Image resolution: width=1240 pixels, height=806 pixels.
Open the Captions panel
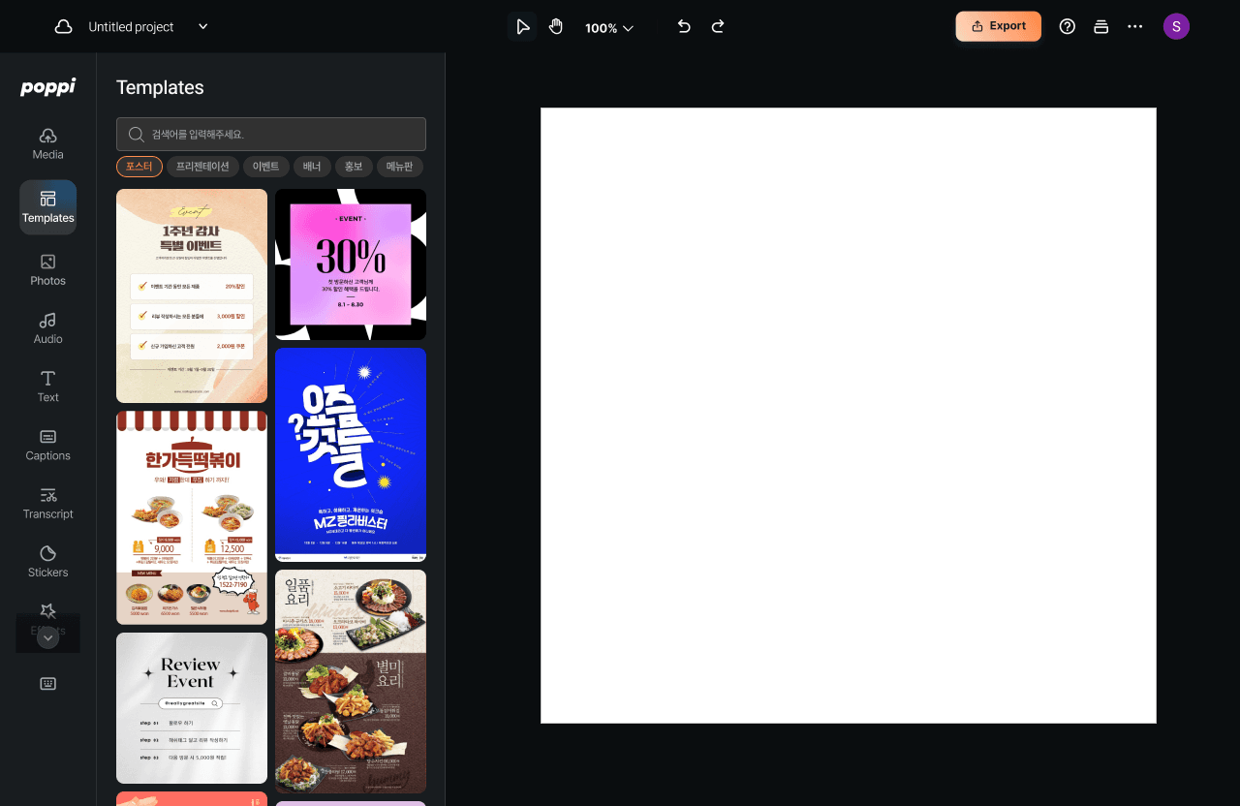(48, 446)
